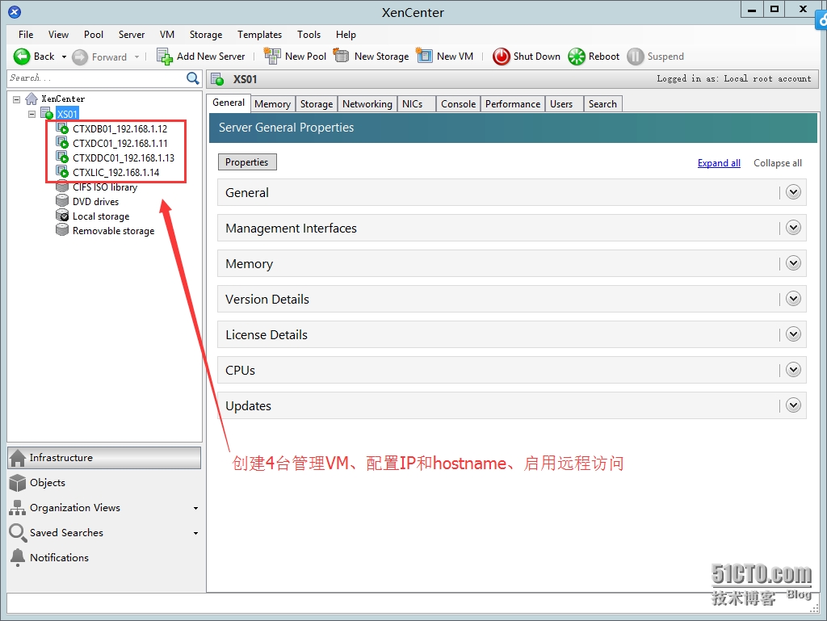The height and width of the screenshot is (621, 827).
Task: Click the Local storage default icon
Action: tap(62, 216)
